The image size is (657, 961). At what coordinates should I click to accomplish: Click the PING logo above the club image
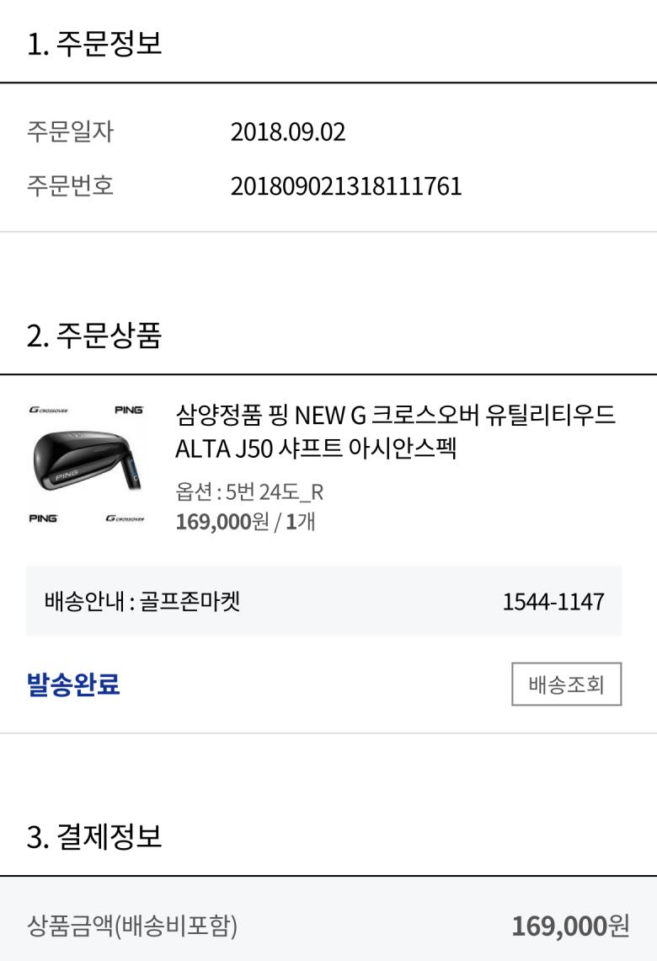click(129, 410)
